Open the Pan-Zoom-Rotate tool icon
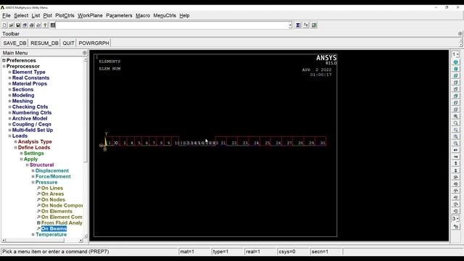 [x=25, y=25]
